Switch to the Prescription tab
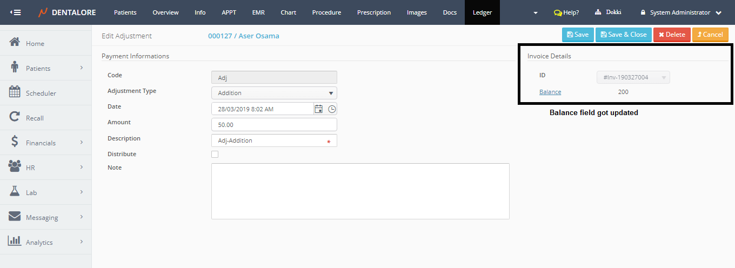This screenshot has height=268, width=735. (373, 12)
